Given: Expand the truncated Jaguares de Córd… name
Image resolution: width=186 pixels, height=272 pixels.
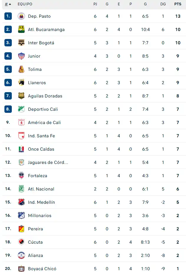Looking at the screenshot, I should [48, 162].
